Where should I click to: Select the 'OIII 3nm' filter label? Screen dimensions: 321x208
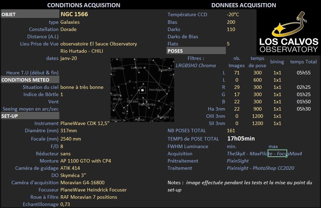215,116
